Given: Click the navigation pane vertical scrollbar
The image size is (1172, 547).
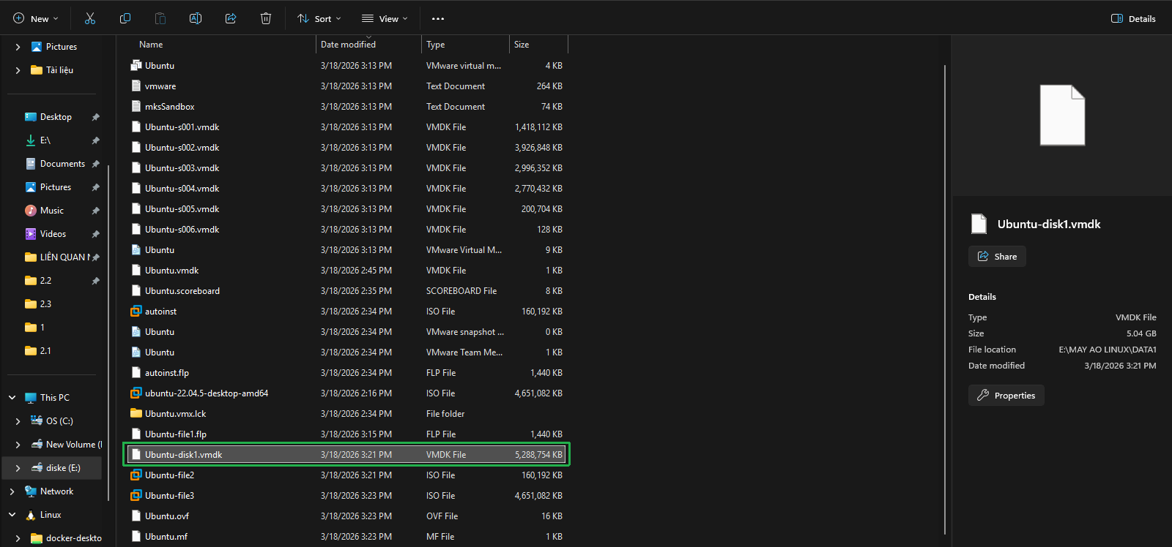Looking at the screenshot, I should (x=108, y=333).
